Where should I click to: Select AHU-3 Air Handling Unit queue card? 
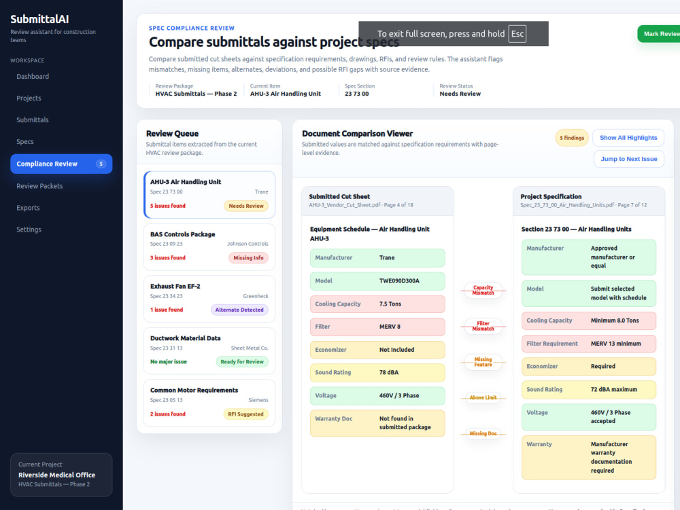[x=209, y=194]
